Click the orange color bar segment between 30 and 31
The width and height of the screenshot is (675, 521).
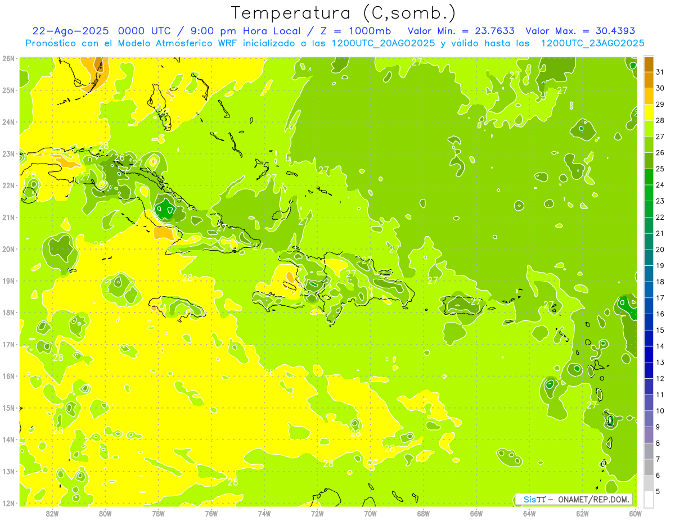click(x=649, y=80)
